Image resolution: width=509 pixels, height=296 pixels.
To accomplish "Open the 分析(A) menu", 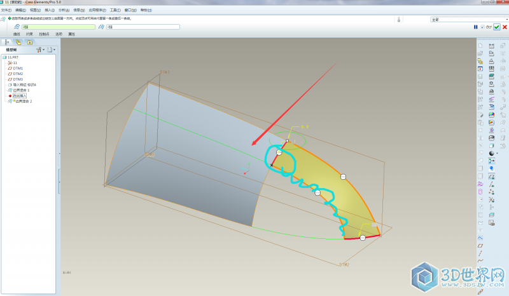I will point(64,10).
